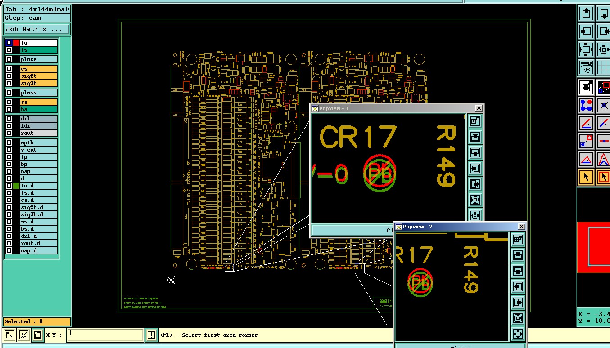Click zoom-in arrows icon in Popview 2
The height and width of the screenshot is (348, 610).
tap(518, 334)
